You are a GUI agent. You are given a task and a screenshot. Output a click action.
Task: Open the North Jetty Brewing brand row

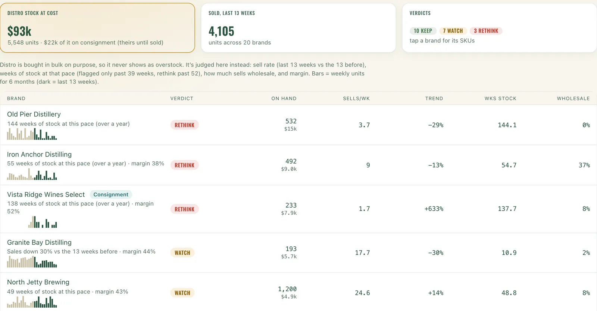click(298, 292)
